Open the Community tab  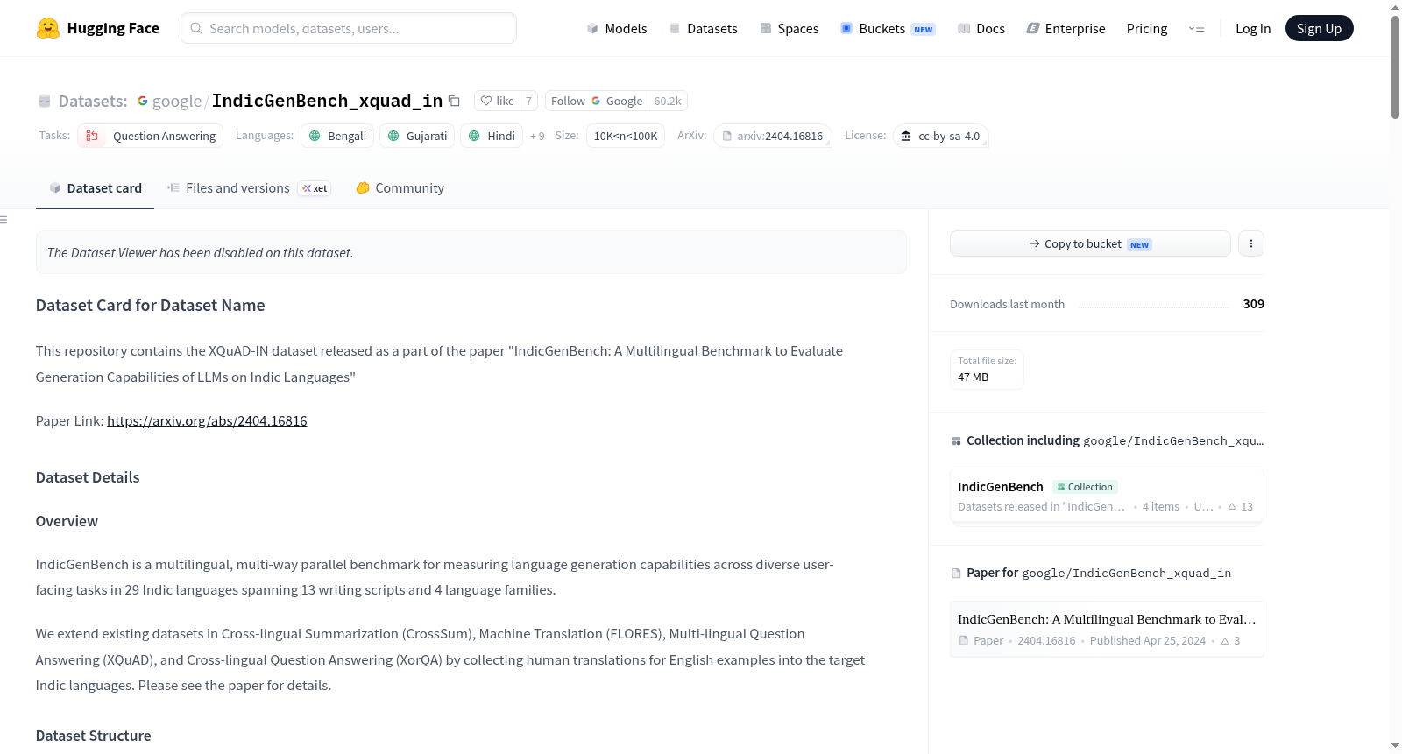[400, 187]
